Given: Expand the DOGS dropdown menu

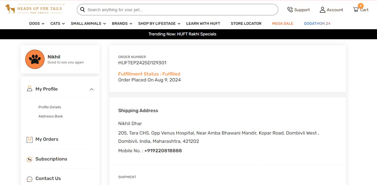Looking at the screenshot, I should pyautogui.click(x=37, y=24).
